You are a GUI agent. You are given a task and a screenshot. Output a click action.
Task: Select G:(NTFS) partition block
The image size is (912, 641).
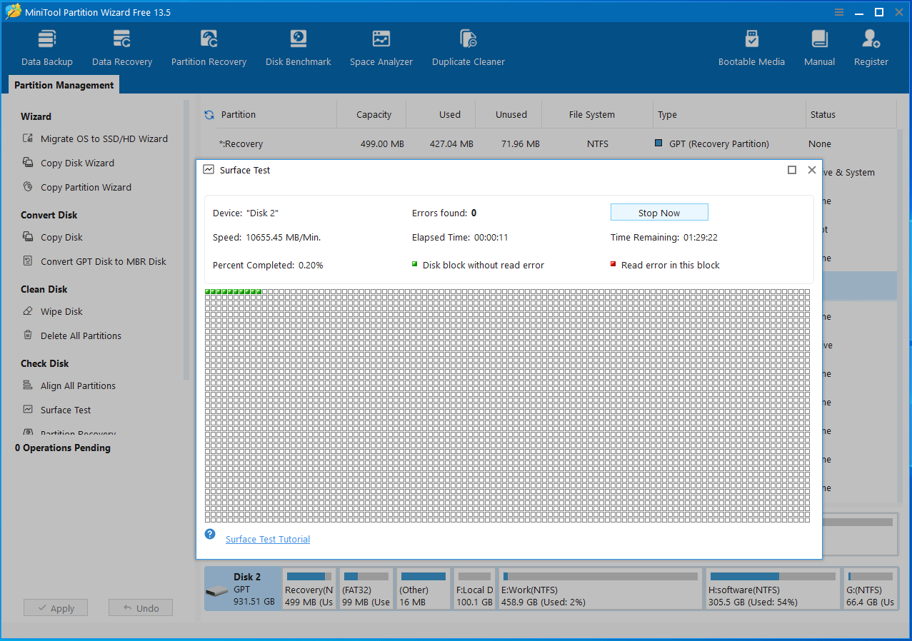(869, 589)
